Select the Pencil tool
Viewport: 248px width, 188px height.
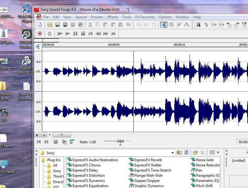[x=179, y=25]
